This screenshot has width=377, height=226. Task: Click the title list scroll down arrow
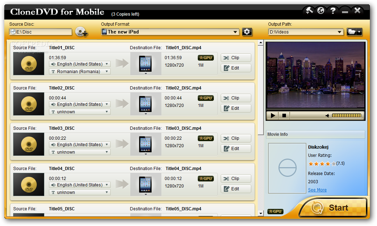click(x=261, y=213)
